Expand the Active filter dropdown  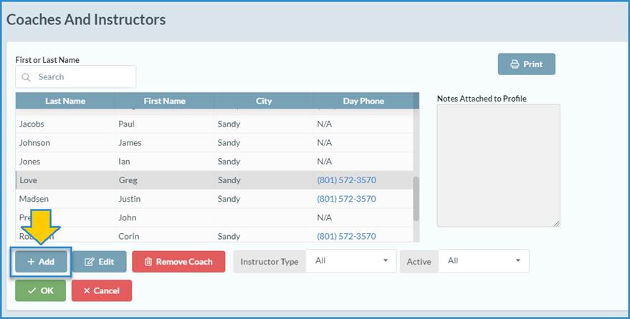pos(483,261)
